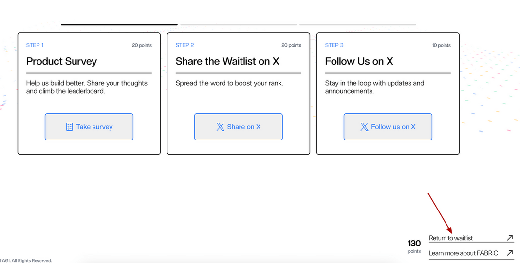Click the Follow Us on X card title
Viewport: 520px width, 263px height.
click(x=359, y=61)
